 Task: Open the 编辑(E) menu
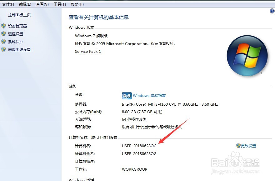[25, 4]
